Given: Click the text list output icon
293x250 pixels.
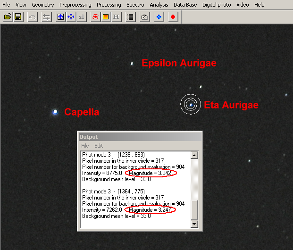Looking at the screenshot, I should pyautogui.click(x=130, y=17).
